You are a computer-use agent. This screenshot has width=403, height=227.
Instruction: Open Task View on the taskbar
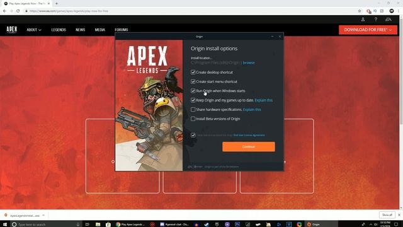point(87,224)
